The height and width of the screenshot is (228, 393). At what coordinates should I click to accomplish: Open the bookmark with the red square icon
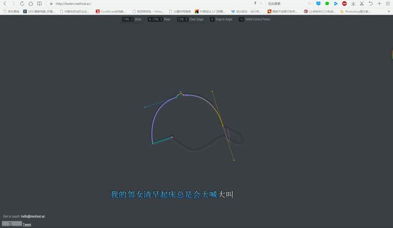282,12
